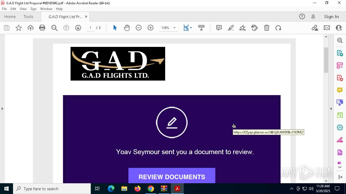Click the Save file icon
This screenshot has width=346, height=194.
[7, 28]
